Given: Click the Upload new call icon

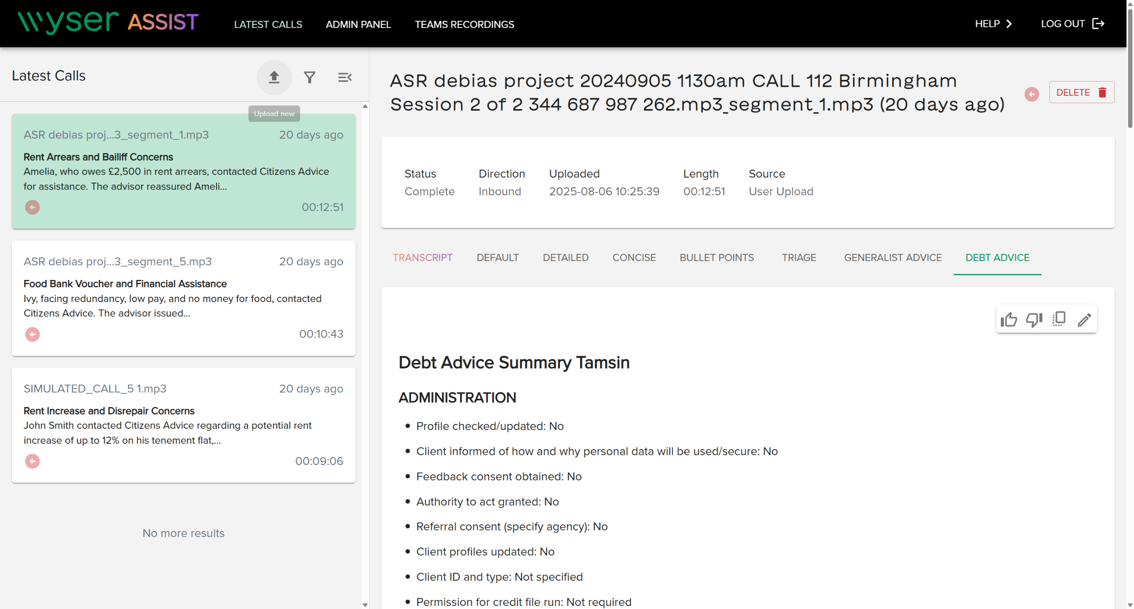Looking at the screenshot, I should [274, 77].
